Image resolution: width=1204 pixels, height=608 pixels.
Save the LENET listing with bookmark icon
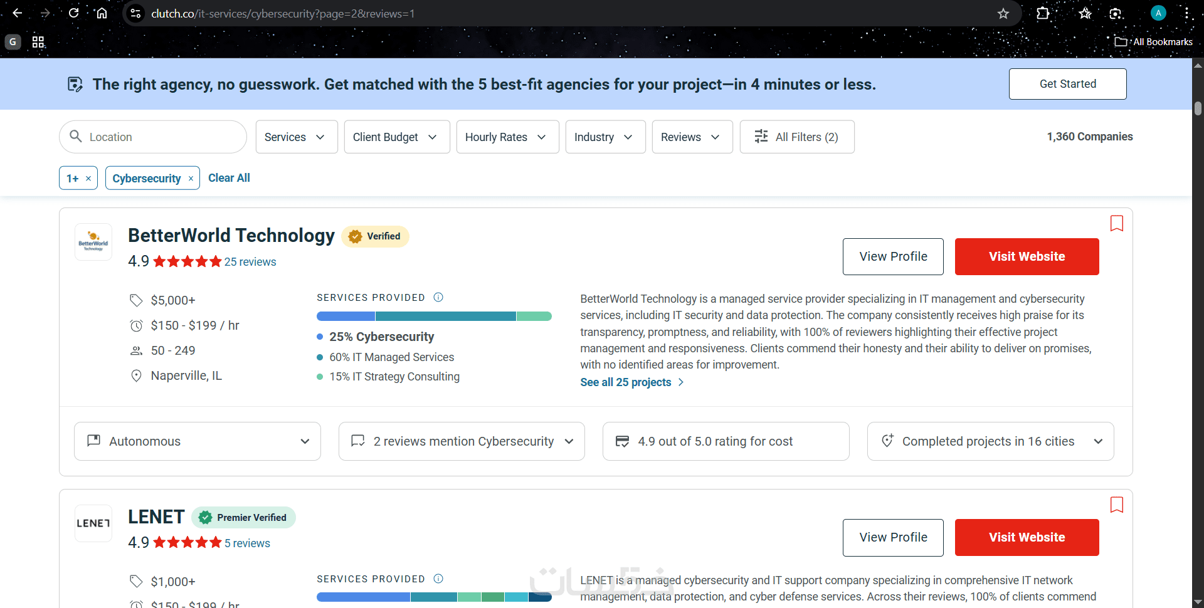pyautogui.click(x=1116, y=505)
